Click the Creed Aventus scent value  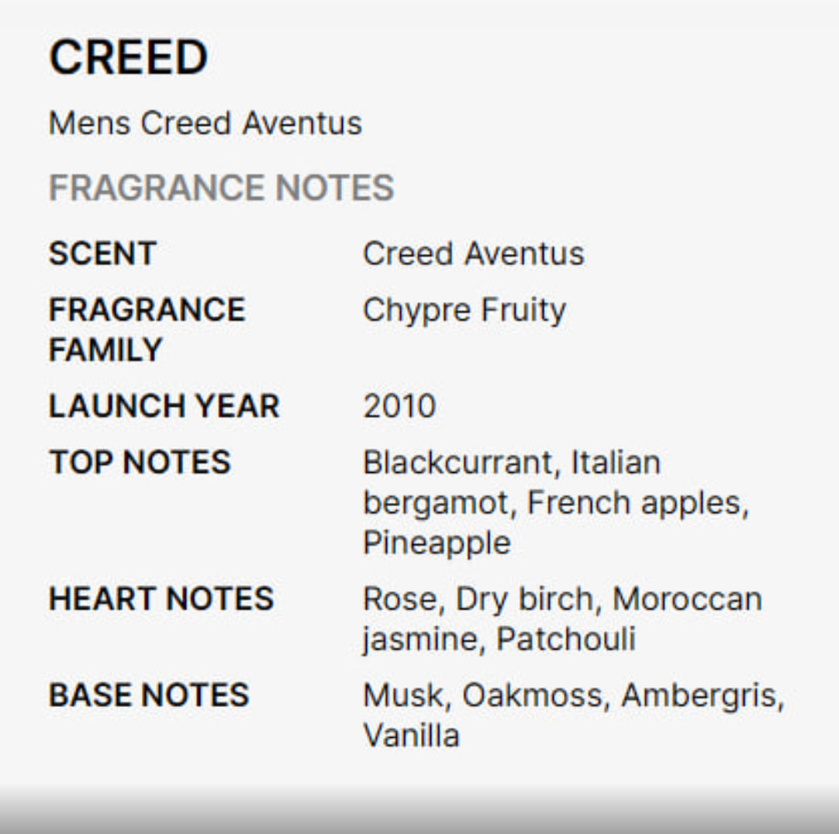[x=473, y=253]
